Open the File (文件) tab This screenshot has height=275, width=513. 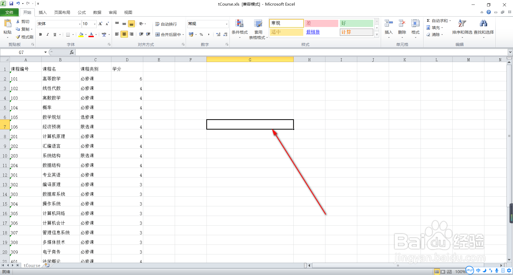click(9, 12)
